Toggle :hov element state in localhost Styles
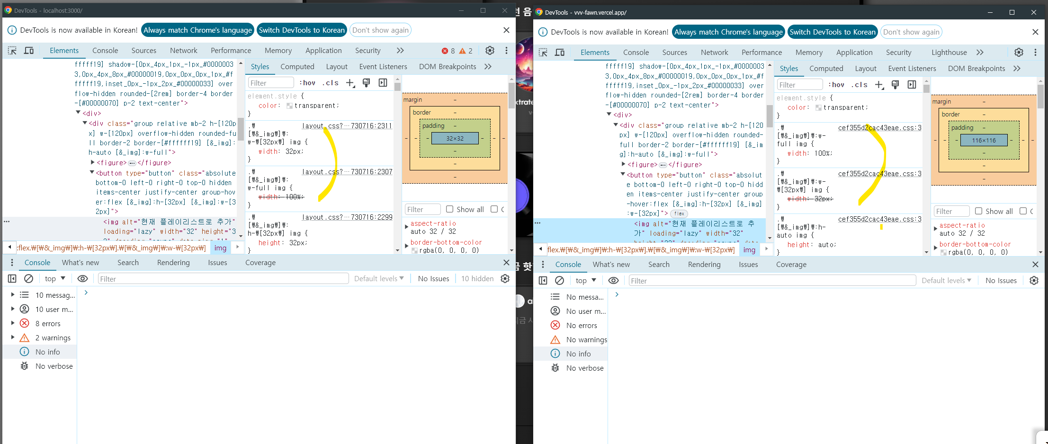 coord(307,83)
